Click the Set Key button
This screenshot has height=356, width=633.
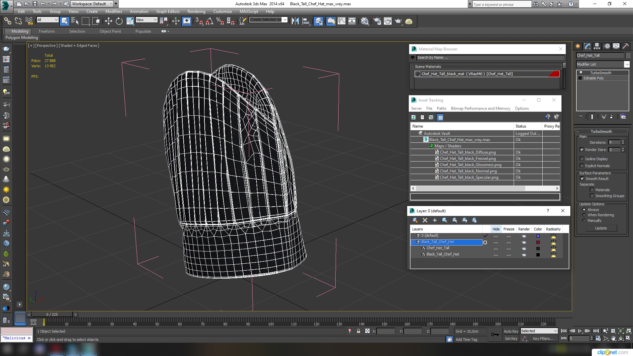click(511, 339)
